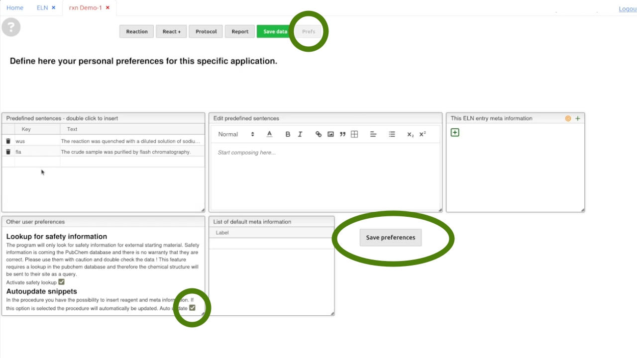This screenshot has height=358, width=637.
Task: Click the green boxed plus icon
Action: tap(455, 133)
